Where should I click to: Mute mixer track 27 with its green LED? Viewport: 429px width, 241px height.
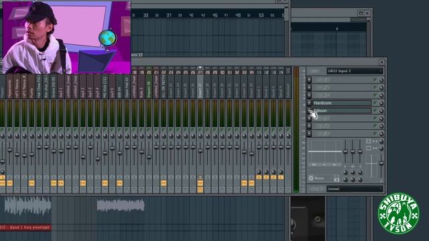200,130
